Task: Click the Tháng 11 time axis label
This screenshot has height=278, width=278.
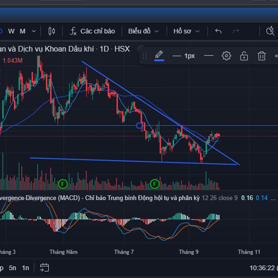Action: tap(249, 252)
